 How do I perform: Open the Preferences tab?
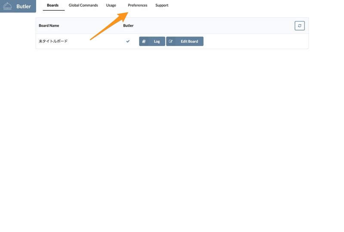(138, 5)
